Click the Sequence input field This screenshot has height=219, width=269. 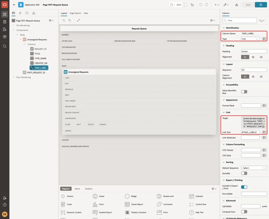pyautogui.click(x=254, y=70)
